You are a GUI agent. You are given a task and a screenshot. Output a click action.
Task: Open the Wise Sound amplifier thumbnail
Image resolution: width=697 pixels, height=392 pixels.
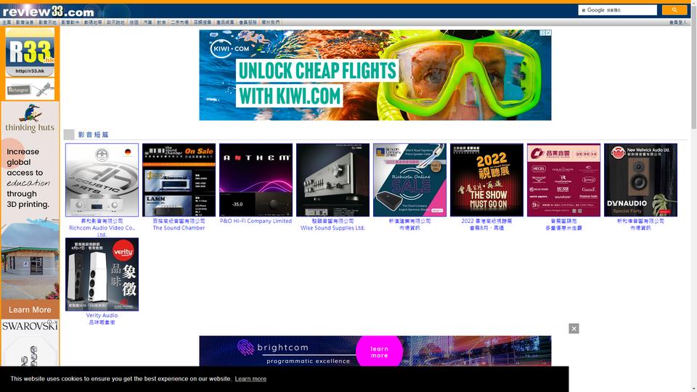(x=333, y=180)
